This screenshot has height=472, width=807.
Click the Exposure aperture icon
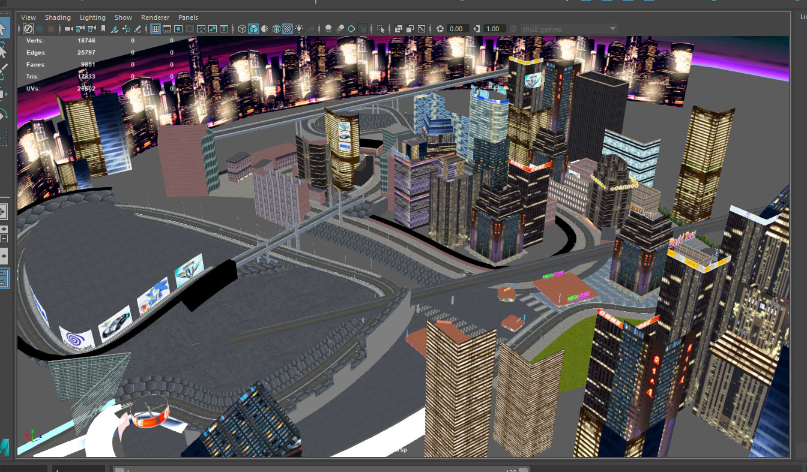(440, 29)
